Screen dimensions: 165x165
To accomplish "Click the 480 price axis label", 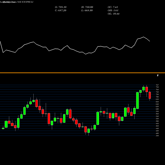I will 157,123.
